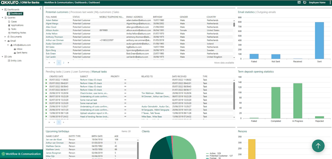Viewport: 332px width, 159px height.
Task: Open page 2 of customers list
Action: (x=63, y=63)
